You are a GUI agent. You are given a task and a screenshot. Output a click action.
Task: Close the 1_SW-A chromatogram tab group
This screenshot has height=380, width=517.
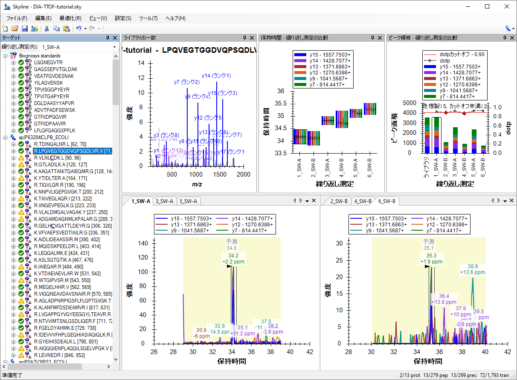pyautogui.click(x=314, y=201)
